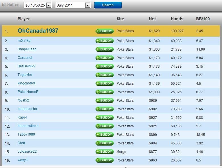
Task: Click the Site column header
Action: (x=120, y=19)
